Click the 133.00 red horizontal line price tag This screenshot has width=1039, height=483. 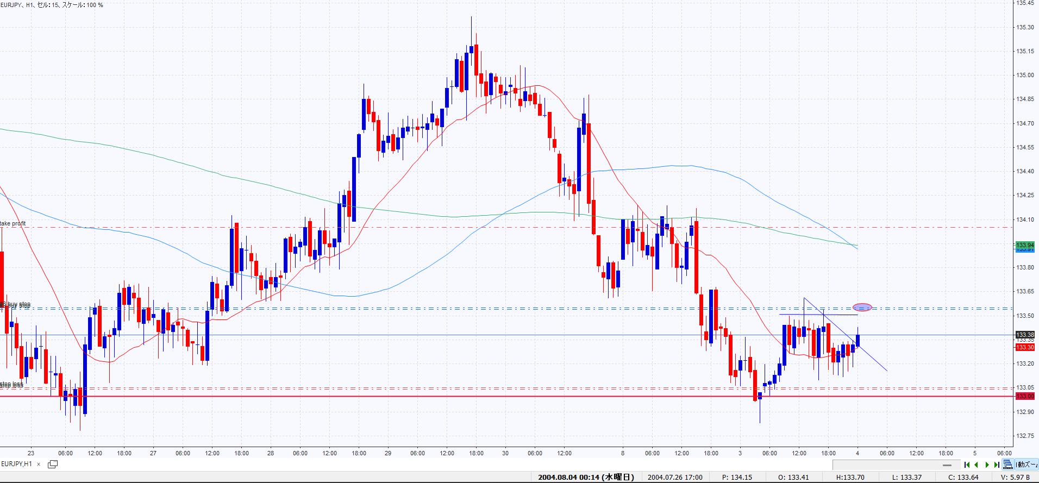[x=1024, y=396]
